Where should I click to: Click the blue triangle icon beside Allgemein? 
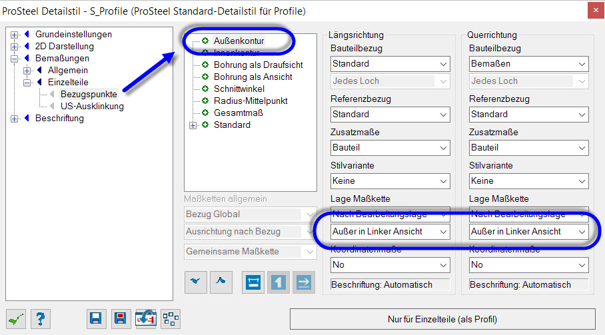point(39,70)
